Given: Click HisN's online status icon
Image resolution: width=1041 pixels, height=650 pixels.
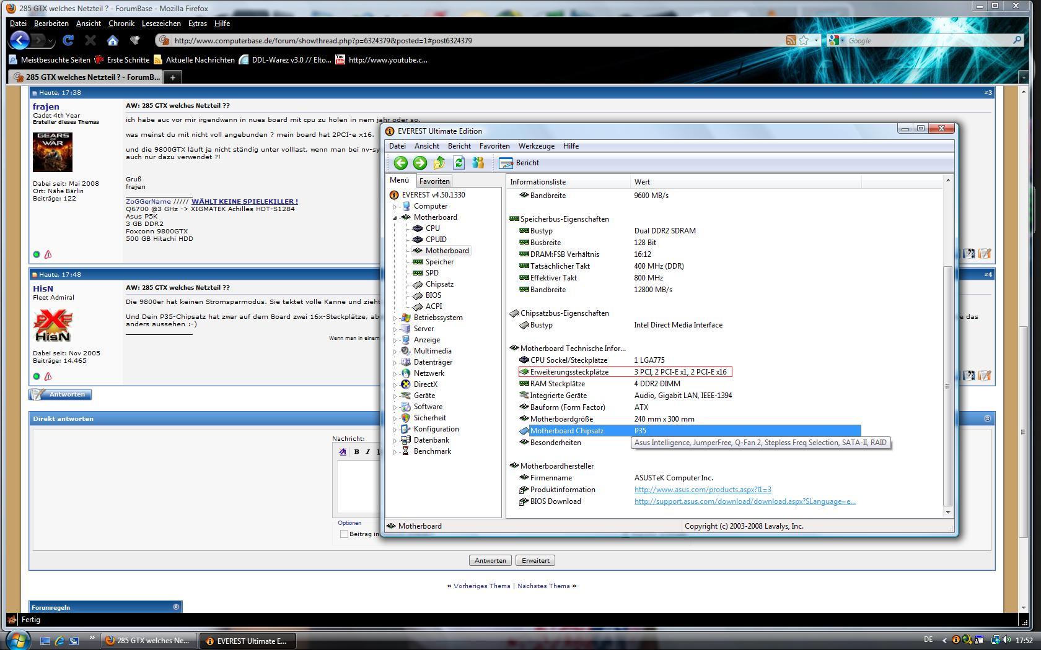Looking at the screenshot, I should pyautogui.click(x=37, y=376).
